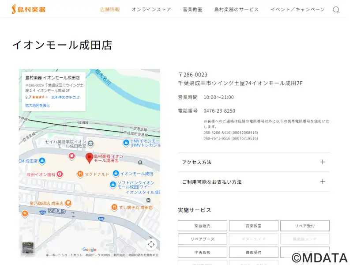
Task: Open the 204 件のクチコミ reviews link
Action: pyautogui.click(x=65, y=97)
